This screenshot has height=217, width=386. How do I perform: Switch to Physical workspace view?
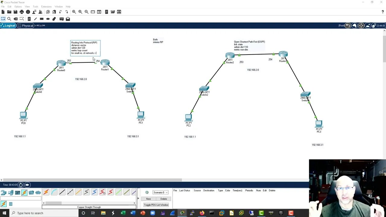click(25, 26)
